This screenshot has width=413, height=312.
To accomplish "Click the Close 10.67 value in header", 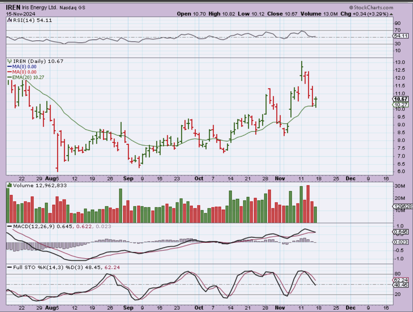I will point(282,14).
